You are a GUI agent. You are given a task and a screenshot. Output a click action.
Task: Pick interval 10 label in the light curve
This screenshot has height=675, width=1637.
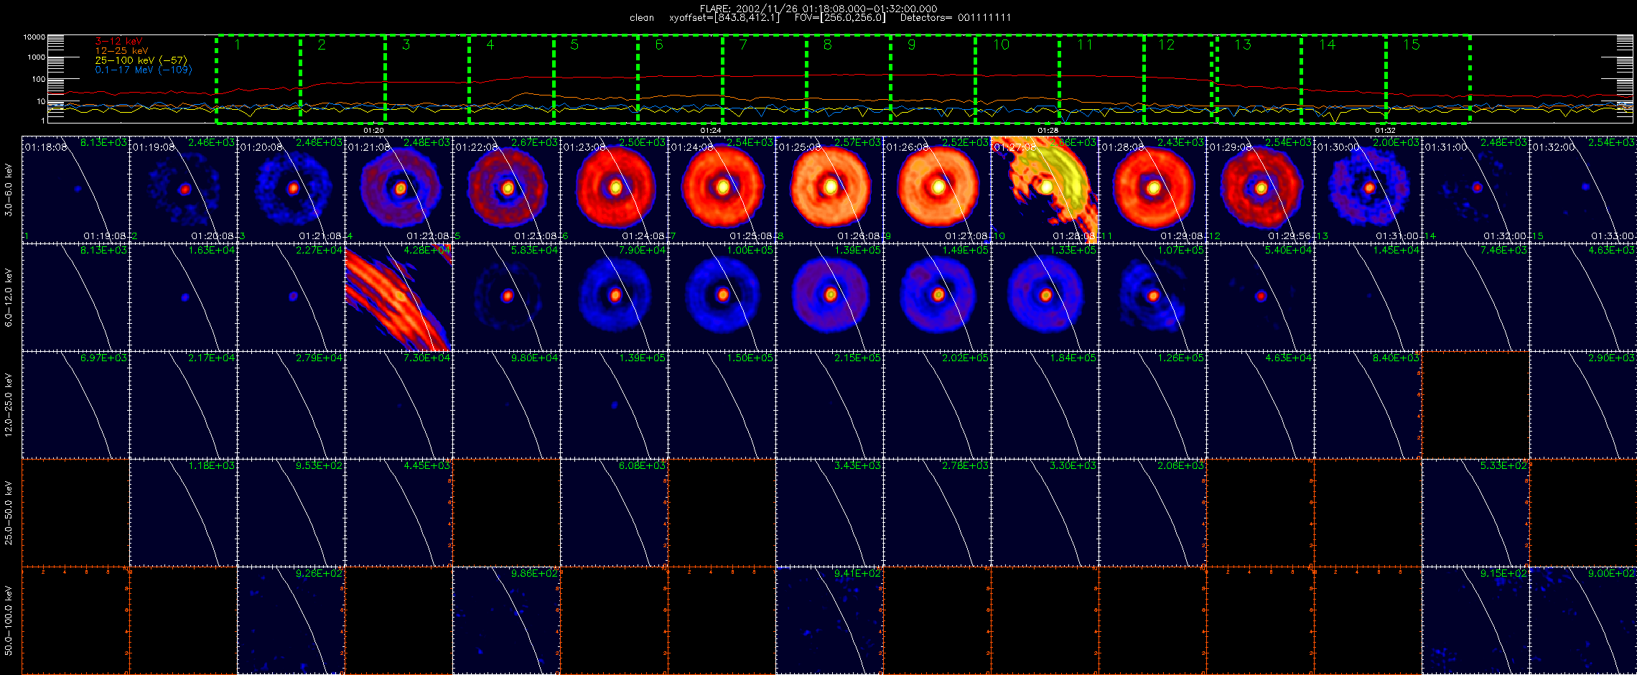tap(1001, 45)
